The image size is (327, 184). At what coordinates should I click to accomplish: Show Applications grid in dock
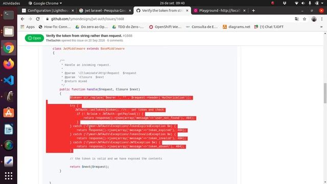pos(9,176)
